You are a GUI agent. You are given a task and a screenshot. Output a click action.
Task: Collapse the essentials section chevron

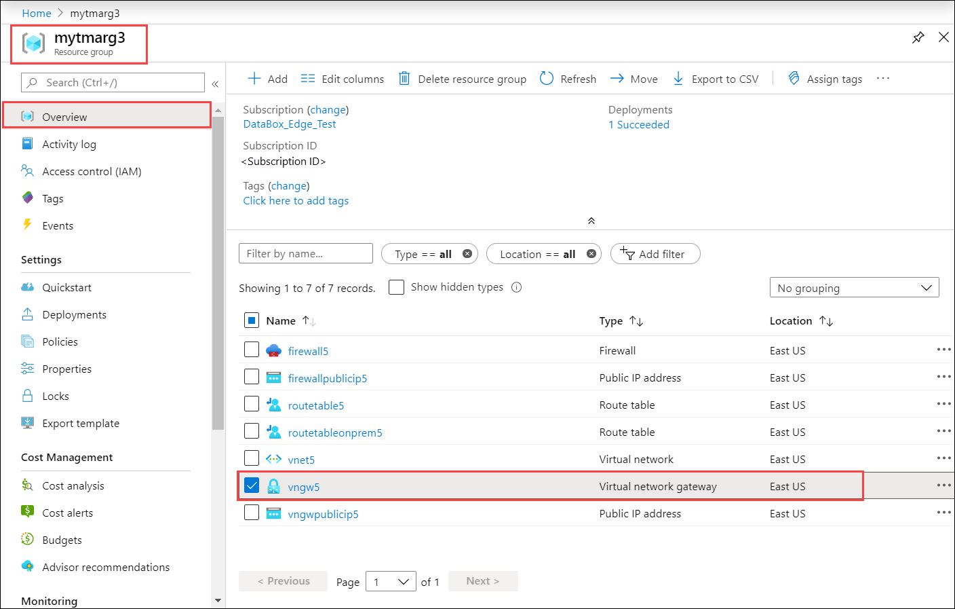pos(591,220)
